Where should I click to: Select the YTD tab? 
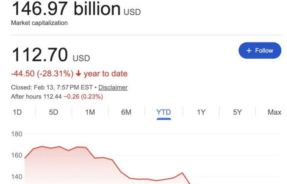tap(163, 112)
